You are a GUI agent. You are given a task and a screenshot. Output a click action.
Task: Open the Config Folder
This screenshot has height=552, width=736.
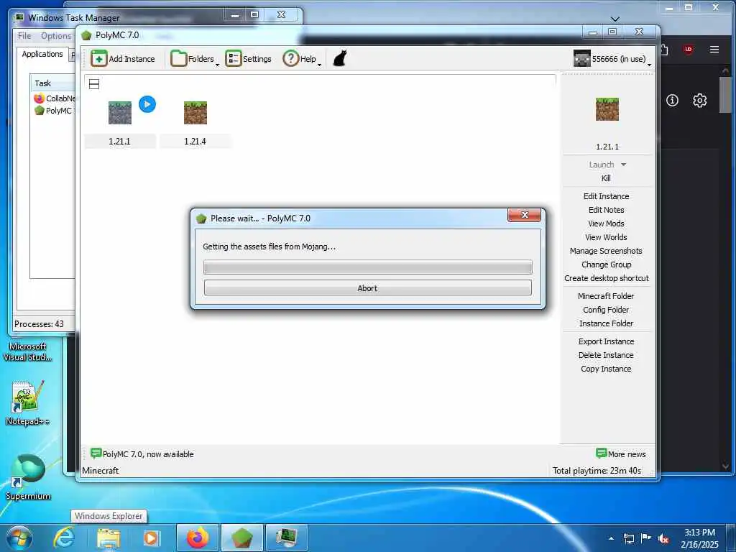(605, 310)
